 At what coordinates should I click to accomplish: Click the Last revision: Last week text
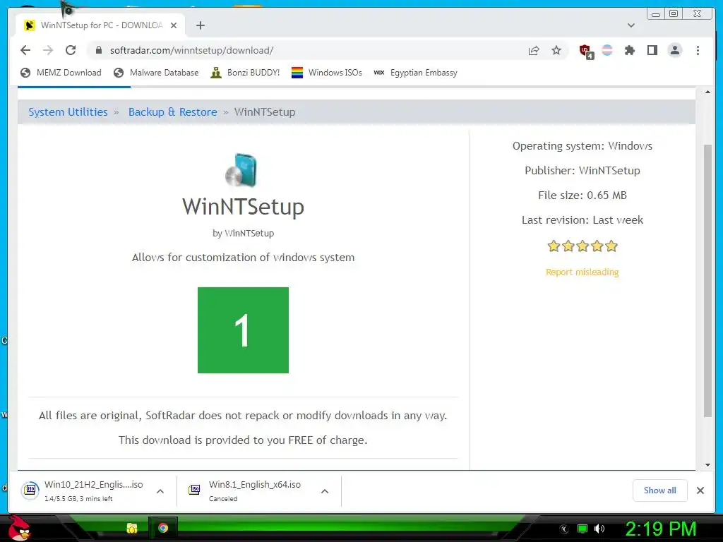click(582, 220)
